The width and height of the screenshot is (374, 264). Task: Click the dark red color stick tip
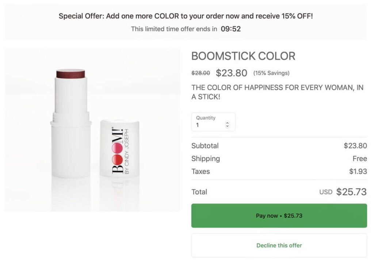pyautogui.click(x=70, y=73)
